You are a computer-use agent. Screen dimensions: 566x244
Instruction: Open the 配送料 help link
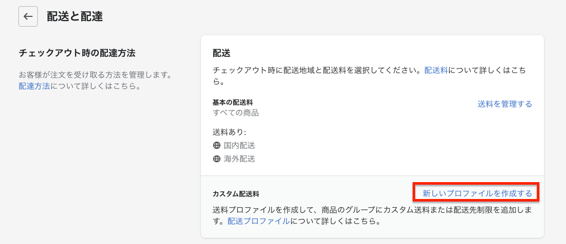[x=436, y=70]
